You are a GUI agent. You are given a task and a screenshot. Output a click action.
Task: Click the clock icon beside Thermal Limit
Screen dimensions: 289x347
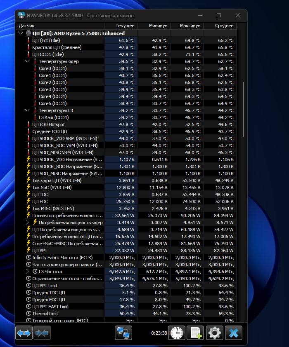tap(28, 314)
